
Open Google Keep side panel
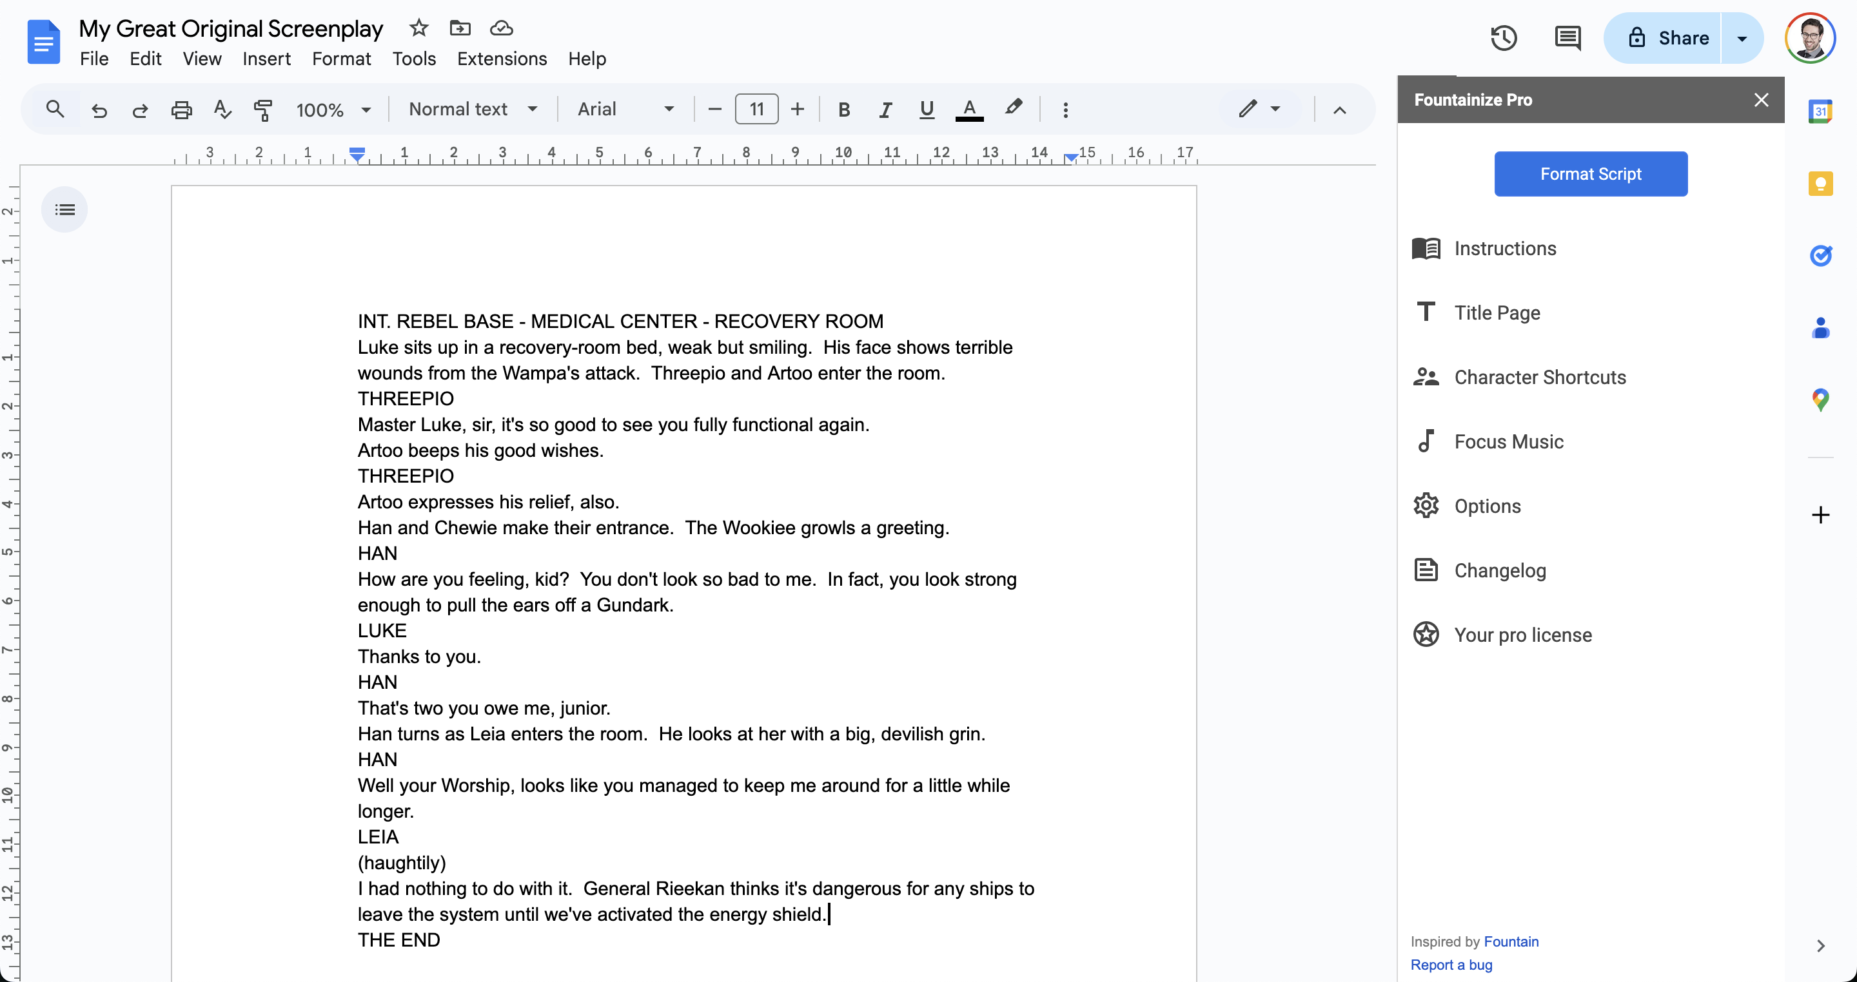tap(1820, 184)
